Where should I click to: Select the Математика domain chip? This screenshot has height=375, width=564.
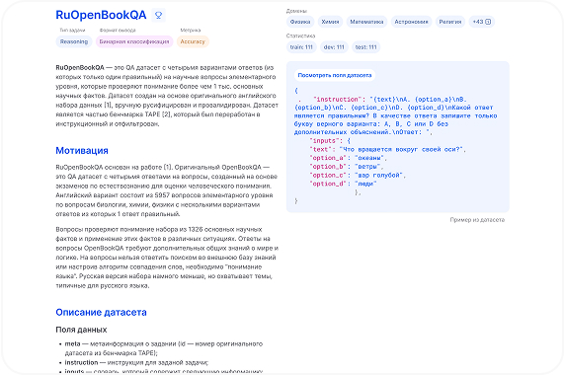click(x=366, y=22)
